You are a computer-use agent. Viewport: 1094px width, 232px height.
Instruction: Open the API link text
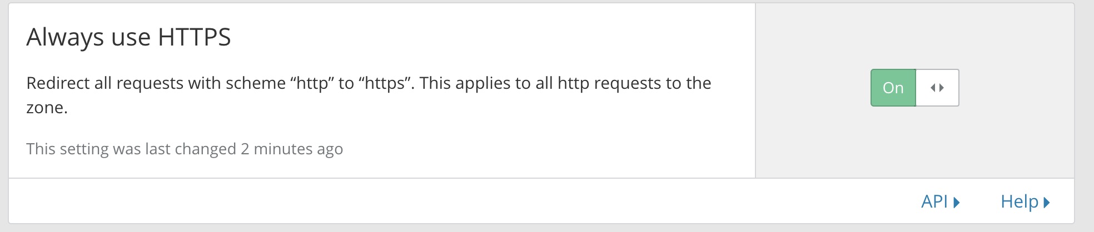click(934, 201)
